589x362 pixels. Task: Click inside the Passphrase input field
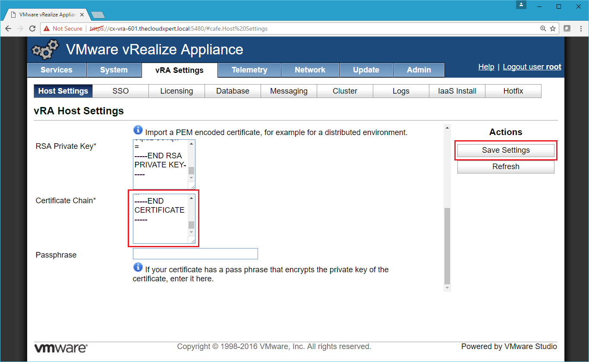point(195,254)
